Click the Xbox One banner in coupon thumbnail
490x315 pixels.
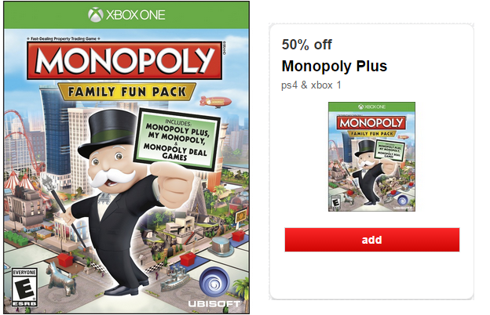[x=371, y=107]
